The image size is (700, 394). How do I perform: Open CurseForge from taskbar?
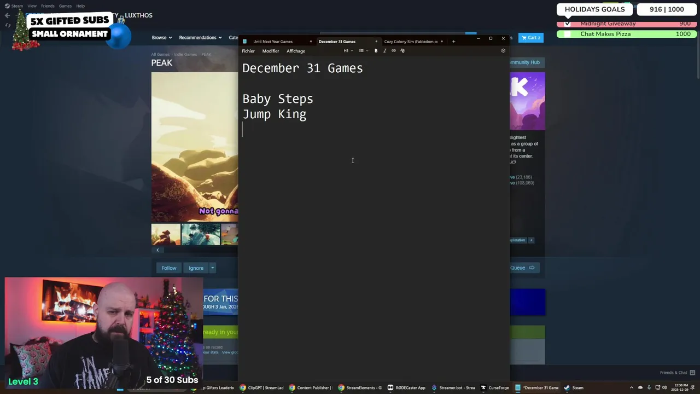(x=495, y=388)
